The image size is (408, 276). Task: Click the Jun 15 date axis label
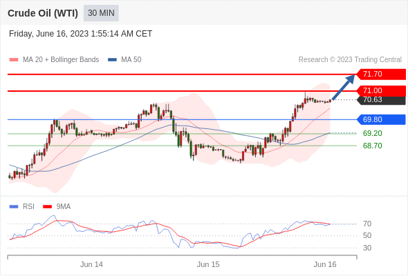coord(208,264)
